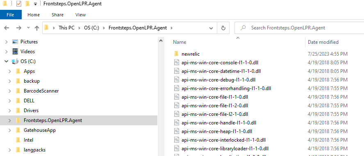Image resolution: width=364 pixels, height=156 pixels.
Task: Select api-ms-win-core-errorhandling-l1-1-0.dll
Action: click(226, 88)
